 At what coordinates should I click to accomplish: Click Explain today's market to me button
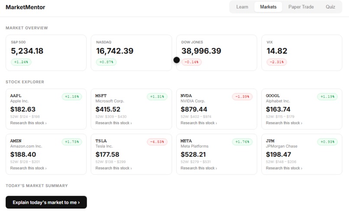[46, 202]
